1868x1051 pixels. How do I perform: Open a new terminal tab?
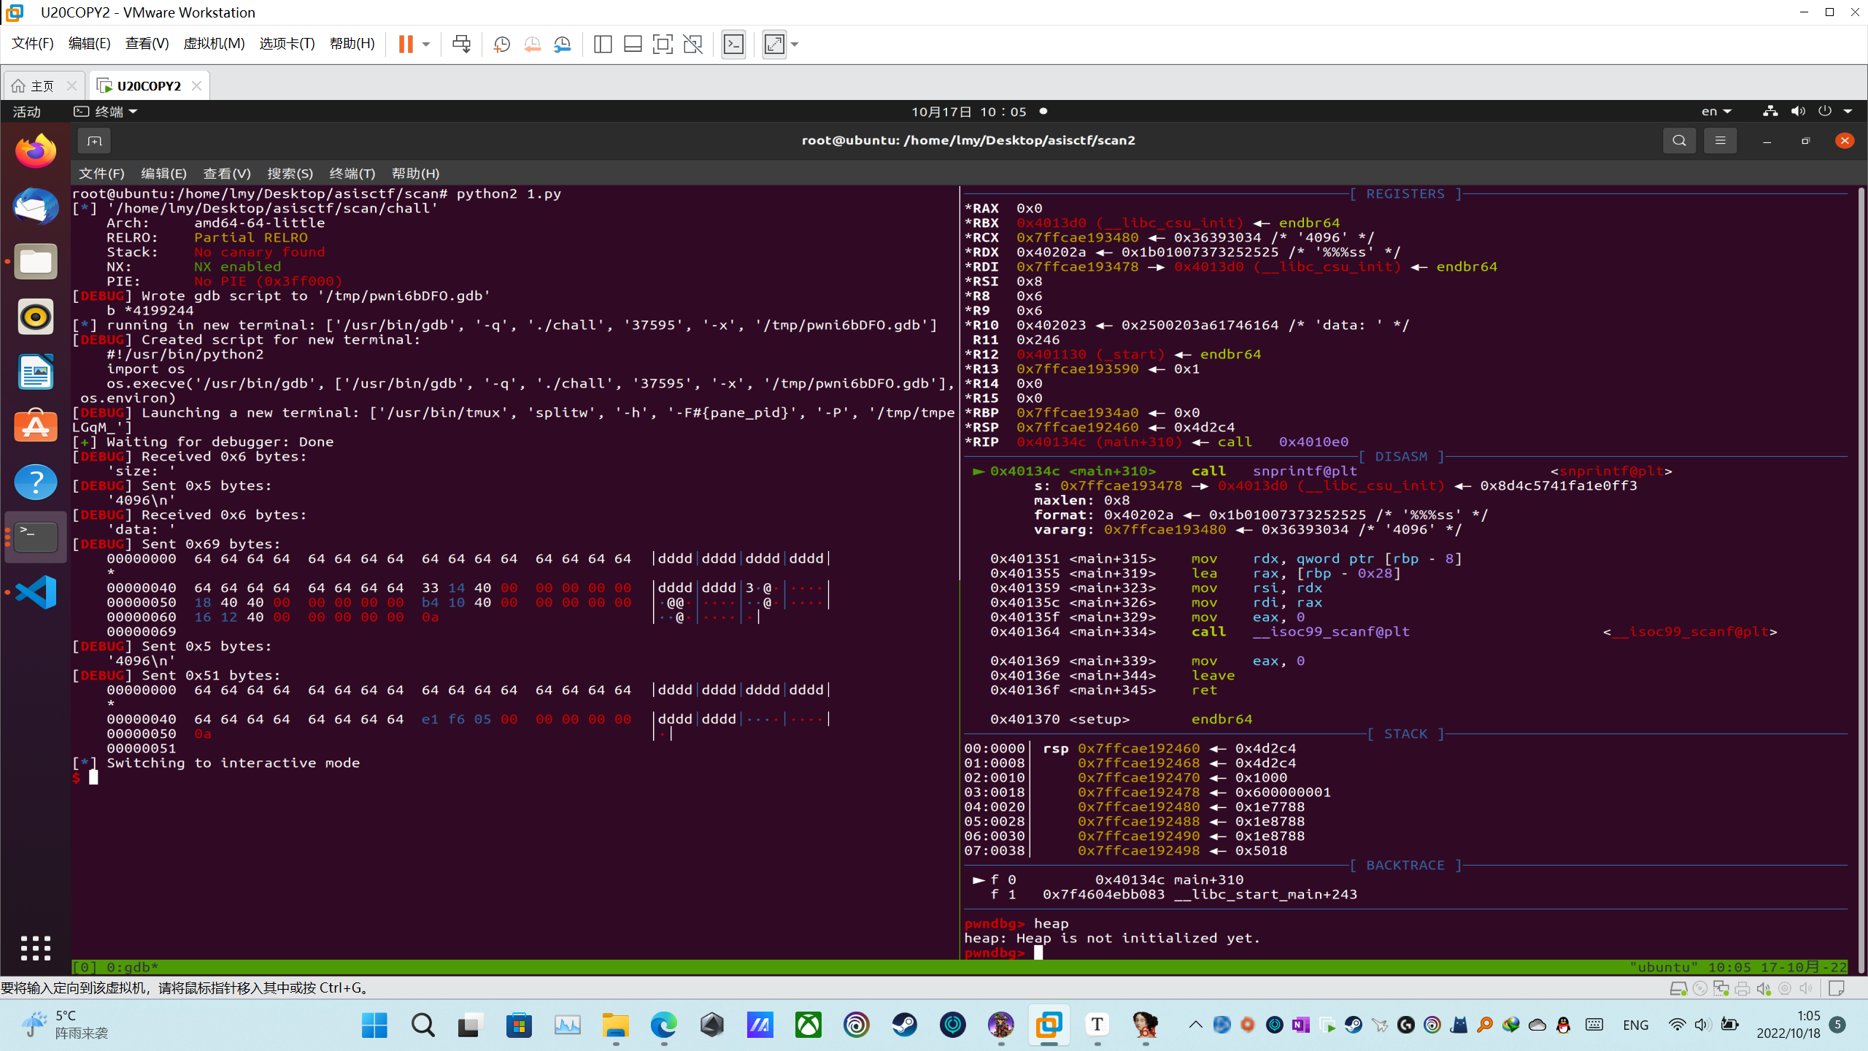tap(94, 141)
